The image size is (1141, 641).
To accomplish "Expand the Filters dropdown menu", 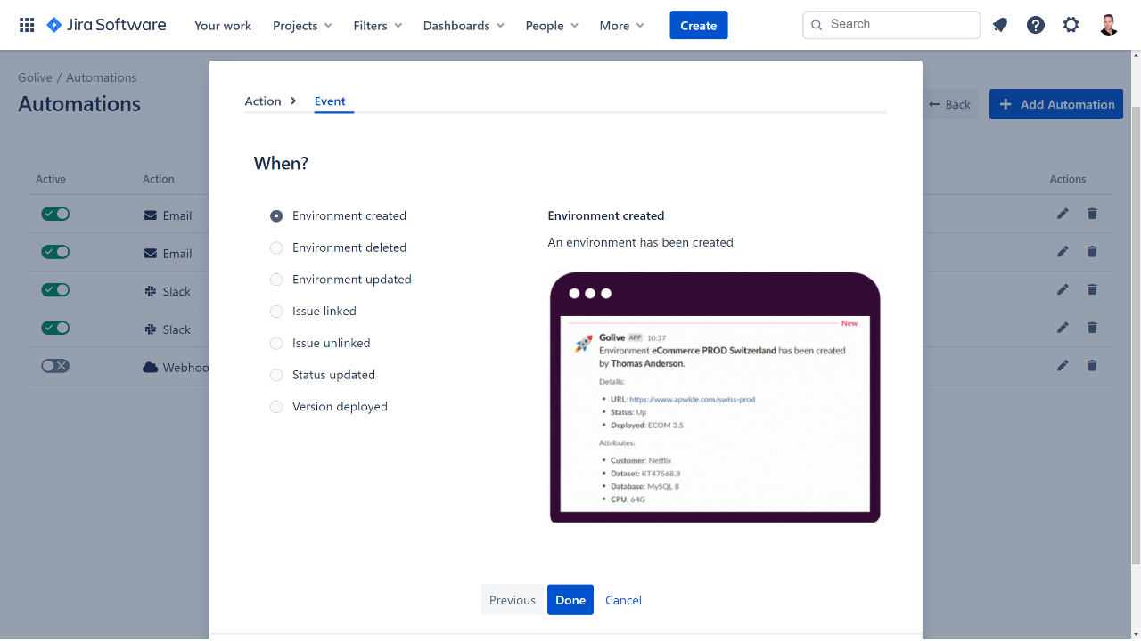I will pyautogui.click(x=377, y=26).
